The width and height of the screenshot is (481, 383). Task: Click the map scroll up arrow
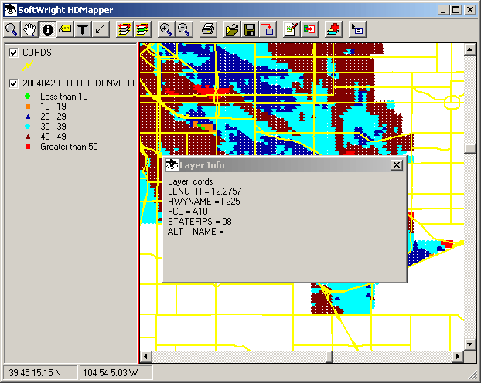coord(469,49)
